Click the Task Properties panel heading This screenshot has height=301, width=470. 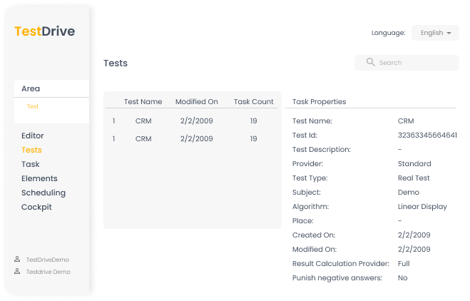pyautogui.click(x=320, y=101)
